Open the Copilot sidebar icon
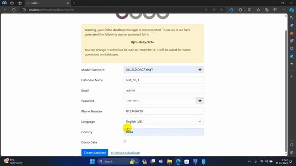 coord(292,10)
